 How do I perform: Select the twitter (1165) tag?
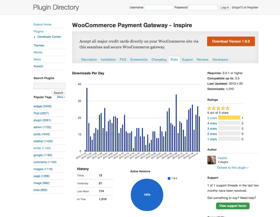(42, 148)
